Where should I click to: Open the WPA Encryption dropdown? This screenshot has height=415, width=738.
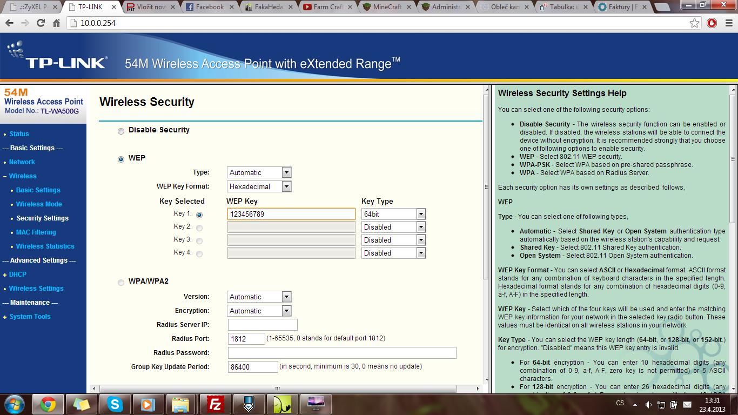(x=259, y=311)
